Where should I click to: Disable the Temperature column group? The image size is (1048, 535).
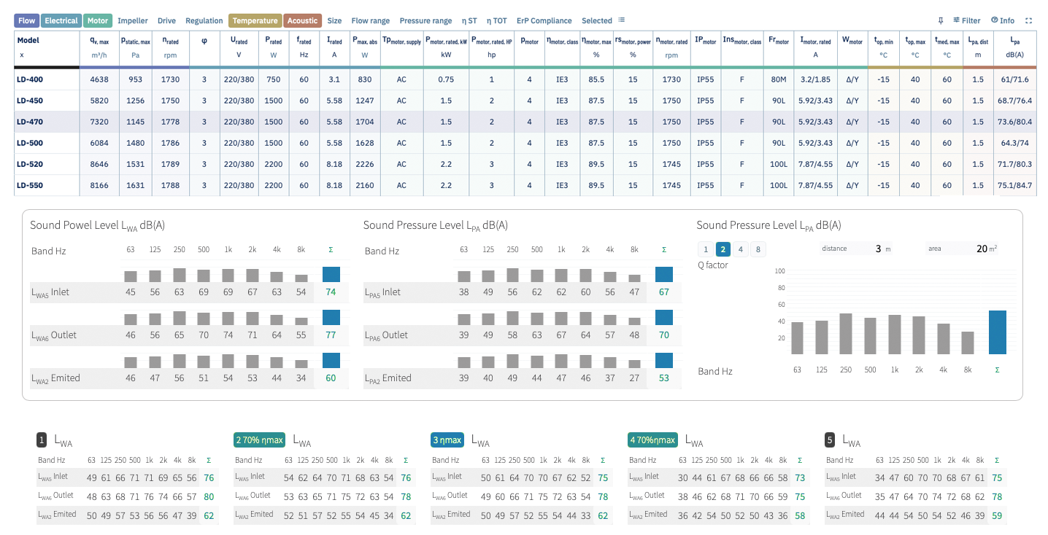[255, 20]
